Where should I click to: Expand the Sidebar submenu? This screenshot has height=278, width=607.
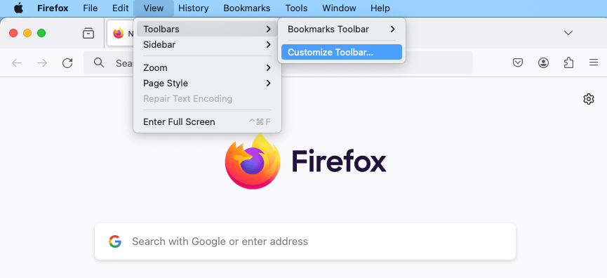coord(207,44)
